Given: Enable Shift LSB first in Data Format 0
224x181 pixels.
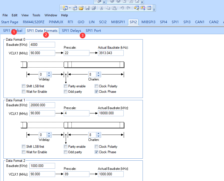Looking at the screenshot, I should pyautogui.click(x=23, y=86).
